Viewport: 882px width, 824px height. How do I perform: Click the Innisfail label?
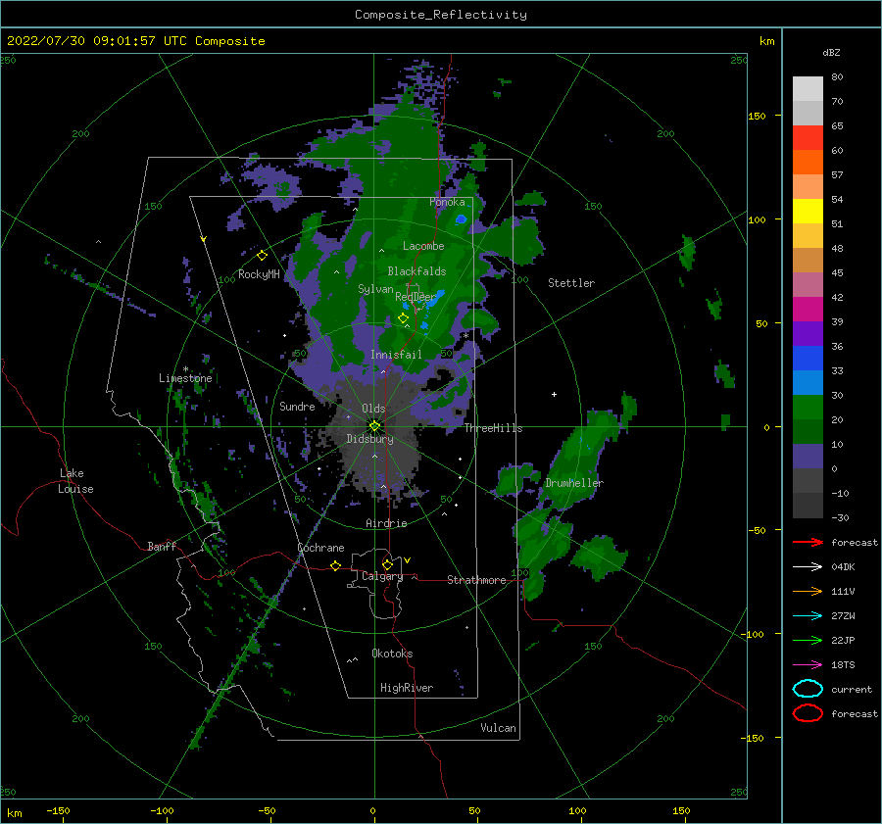396,355
